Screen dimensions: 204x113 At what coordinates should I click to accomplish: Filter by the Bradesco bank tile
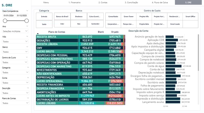pyautogui.click(x=79, y=16)
